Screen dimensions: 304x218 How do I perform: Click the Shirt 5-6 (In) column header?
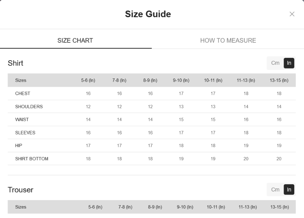coord(88,80)
